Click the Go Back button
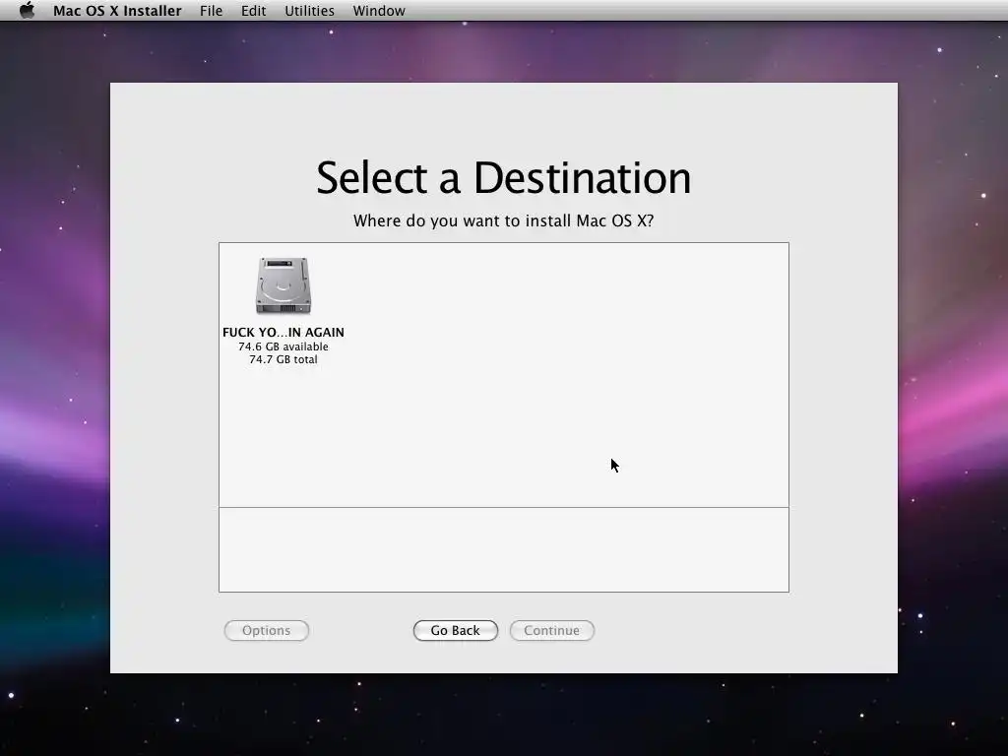The width and height of the screenshot is (1008, 756). (455, 631)
